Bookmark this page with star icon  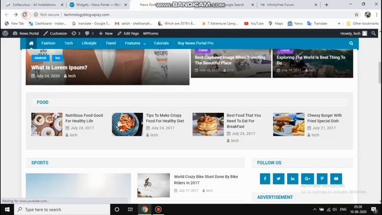tap(356, 14)
